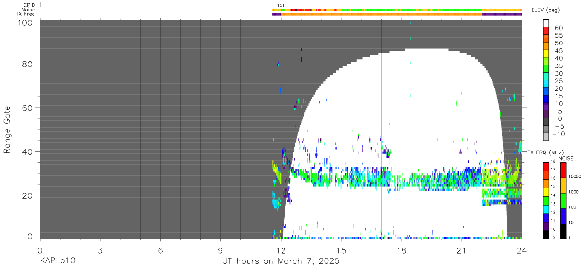
Task: Click the x-axis hour label '12'
Action: tap(281, 250)
